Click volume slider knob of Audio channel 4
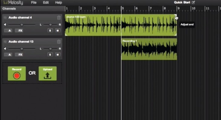This screenshot has height=120, width=221. pyautogui.click(x=22, y=25)
